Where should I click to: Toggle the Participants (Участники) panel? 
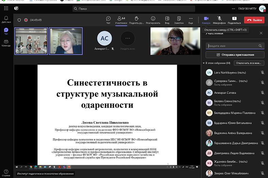(121, 20)
